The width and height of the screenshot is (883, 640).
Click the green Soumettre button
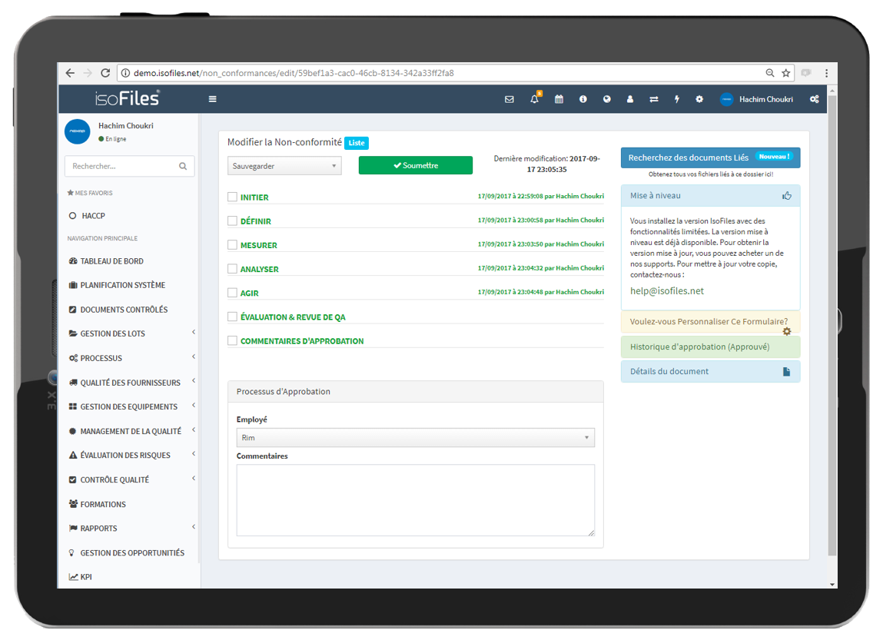416,165
